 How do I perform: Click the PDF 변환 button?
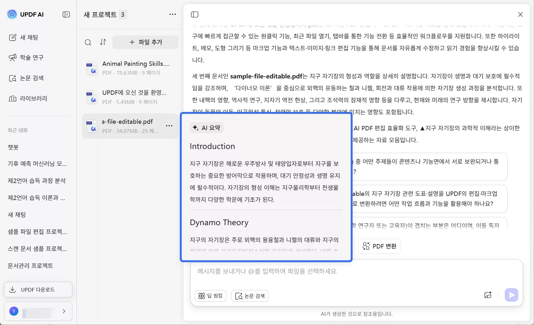(x=379, y=246)
